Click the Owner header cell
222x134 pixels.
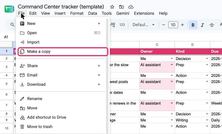tap(157, 51)
